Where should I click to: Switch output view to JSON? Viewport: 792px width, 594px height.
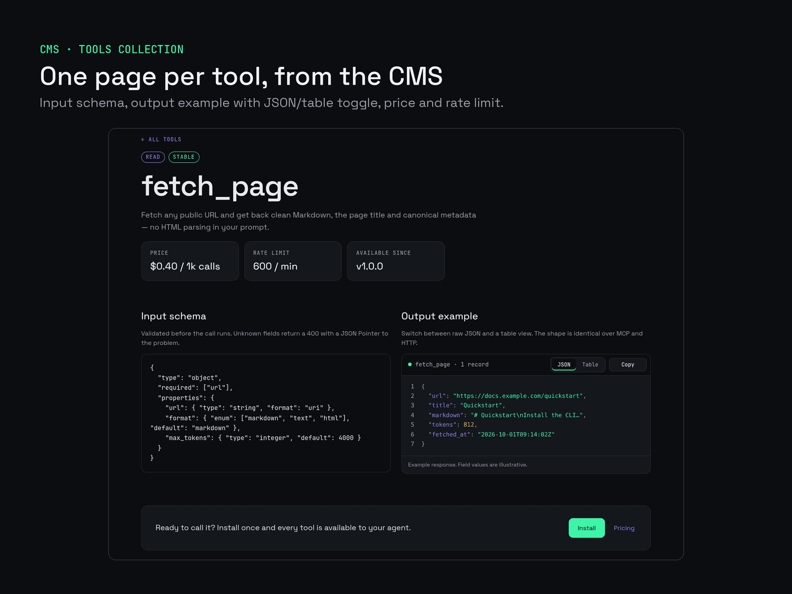tap(564, 364)
